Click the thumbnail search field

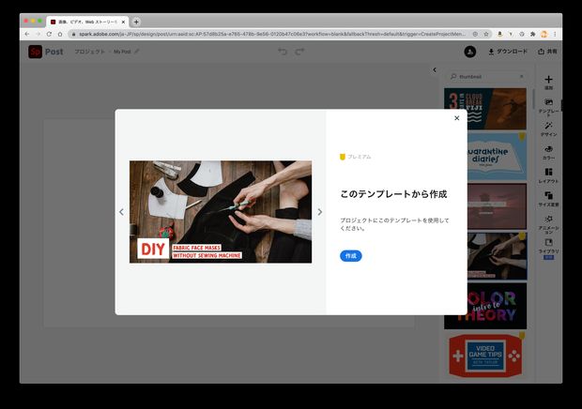tap(487, 76)
